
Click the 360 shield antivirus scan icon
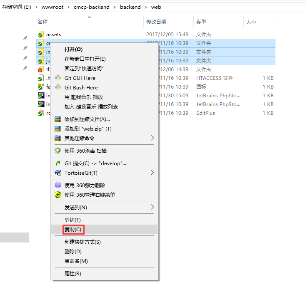58,151
